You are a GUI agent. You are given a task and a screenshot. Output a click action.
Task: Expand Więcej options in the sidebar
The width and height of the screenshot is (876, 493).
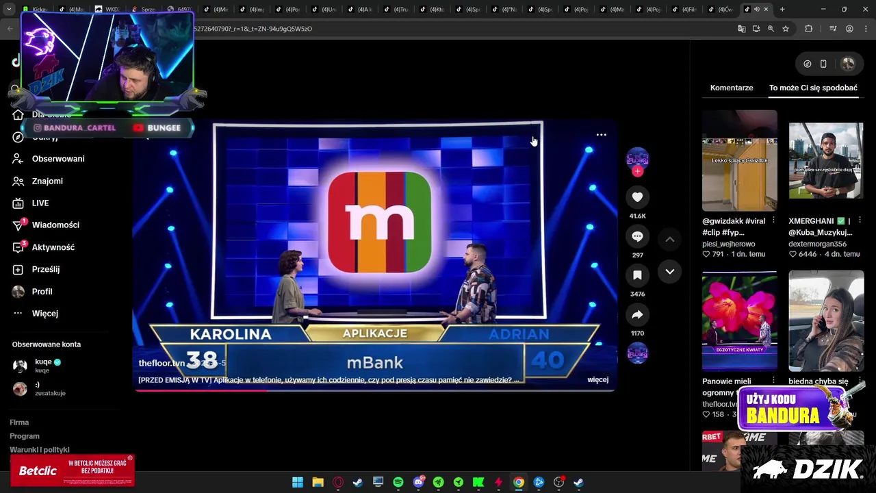coord(45,314)
